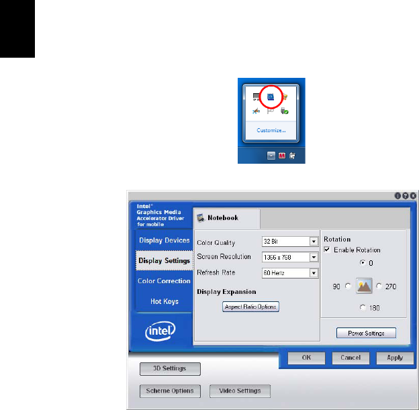The height and width of the screenshot is (410, 419).
Task: Open Scheme Options
Action: 170,391
